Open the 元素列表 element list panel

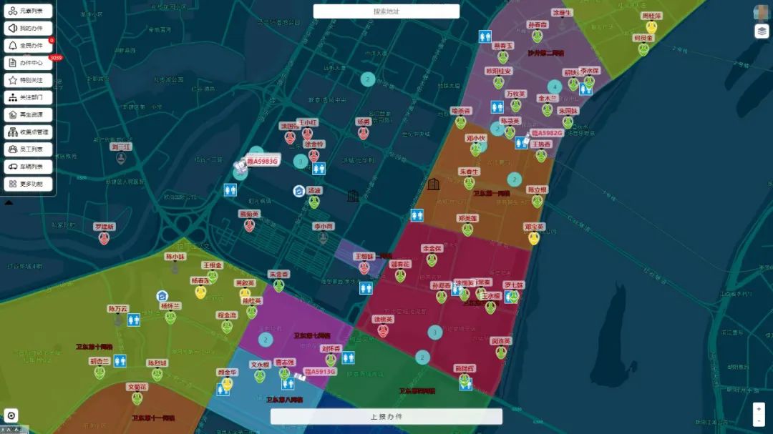click(x=28, y=11)
